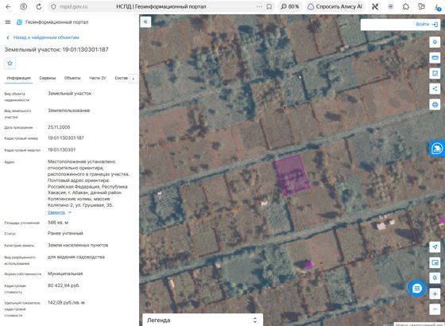Zoom out with the minus map button
This screenshot has width=445, height=326.
coord(435,309)
